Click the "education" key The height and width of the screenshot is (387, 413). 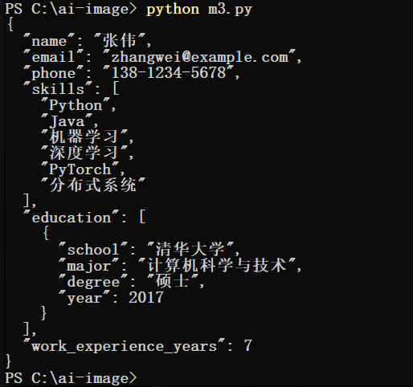(71, 218)
